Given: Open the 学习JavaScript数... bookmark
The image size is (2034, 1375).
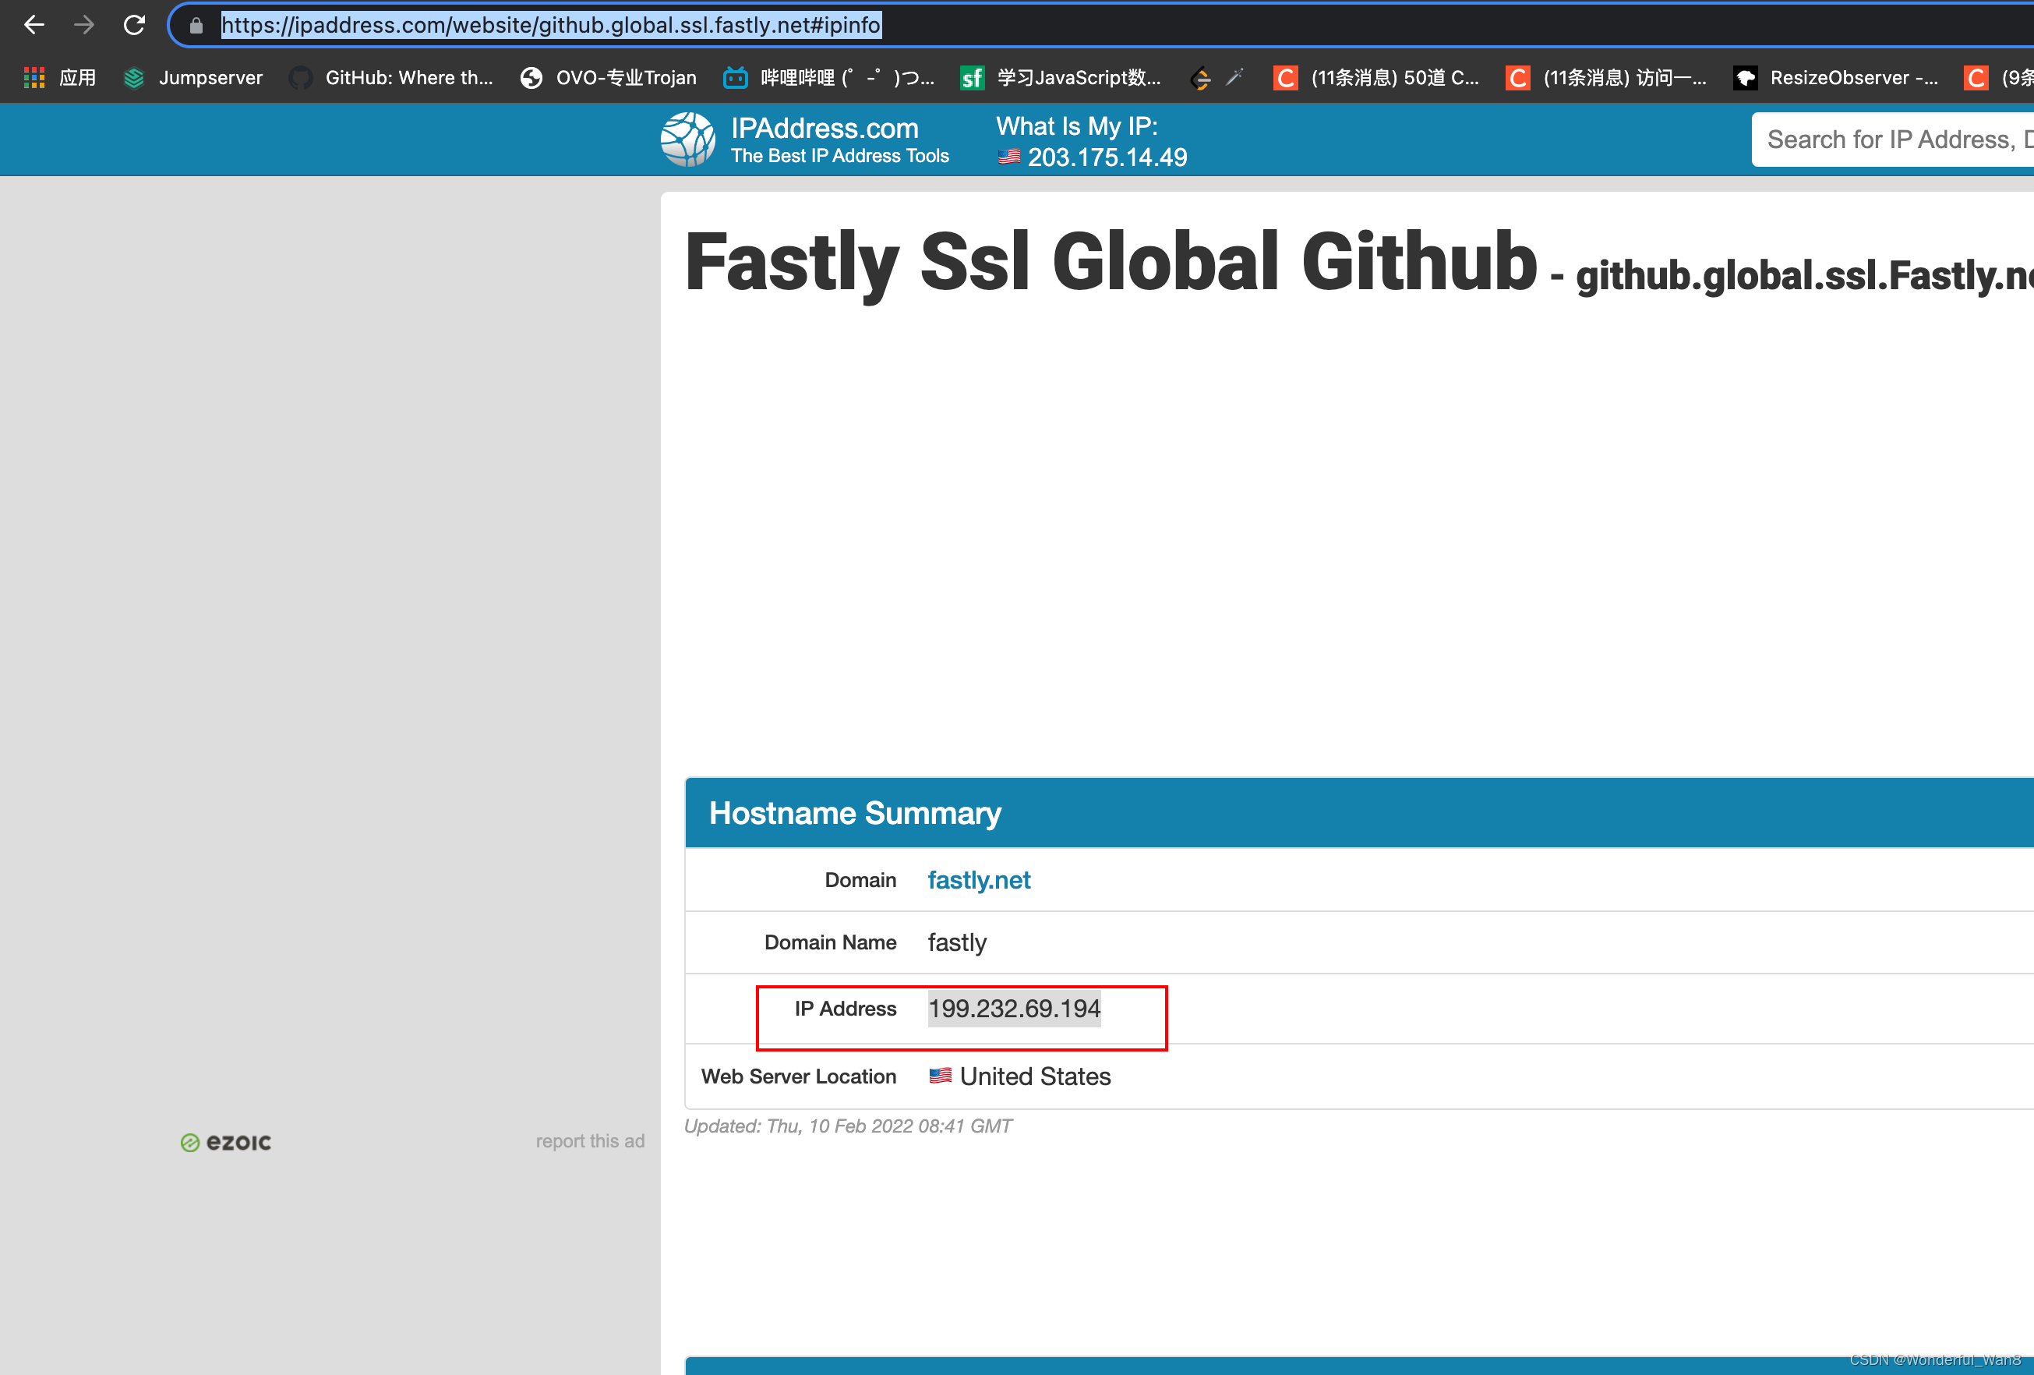Looking at the screenshot, I should (x=1061, y=78).
